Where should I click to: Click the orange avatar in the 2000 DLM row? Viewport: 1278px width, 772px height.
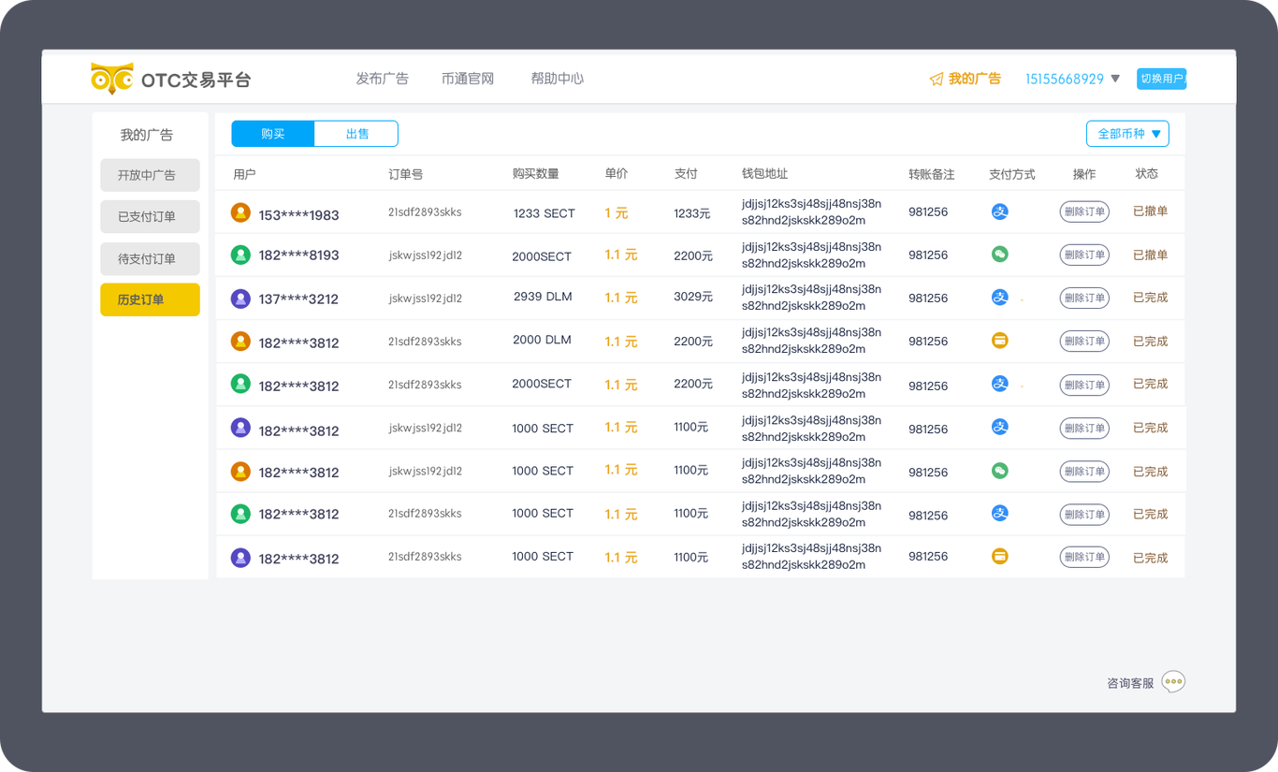coord(240,342)
